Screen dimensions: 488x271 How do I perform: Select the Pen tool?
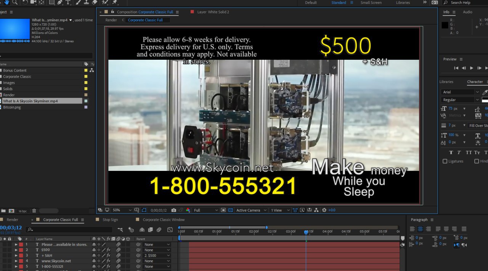[60, 2]
